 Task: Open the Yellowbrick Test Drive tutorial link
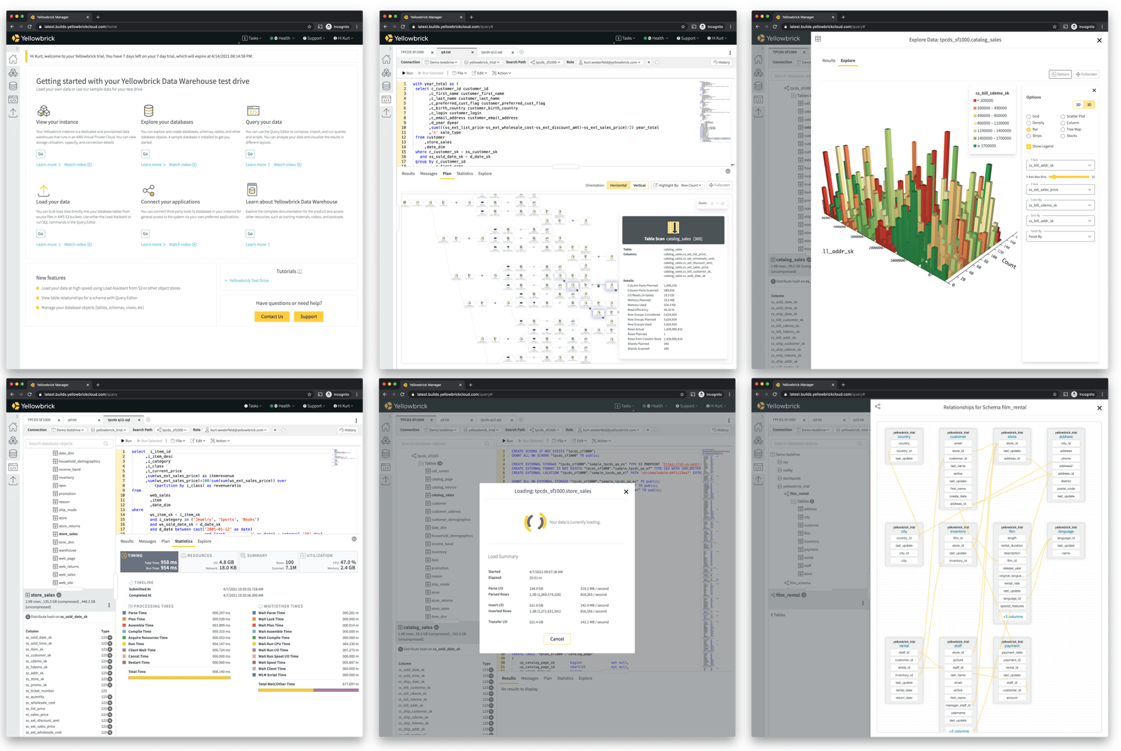coord(249,280)
